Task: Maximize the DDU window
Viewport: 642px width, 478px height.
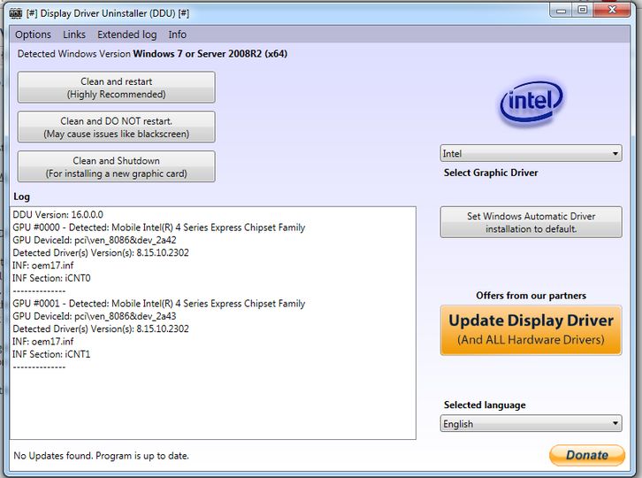Action: [x=583, y=11]
